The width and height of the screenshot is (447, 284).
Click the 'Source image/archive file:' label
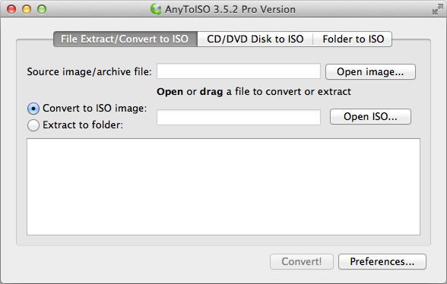[x=89, y=72]
